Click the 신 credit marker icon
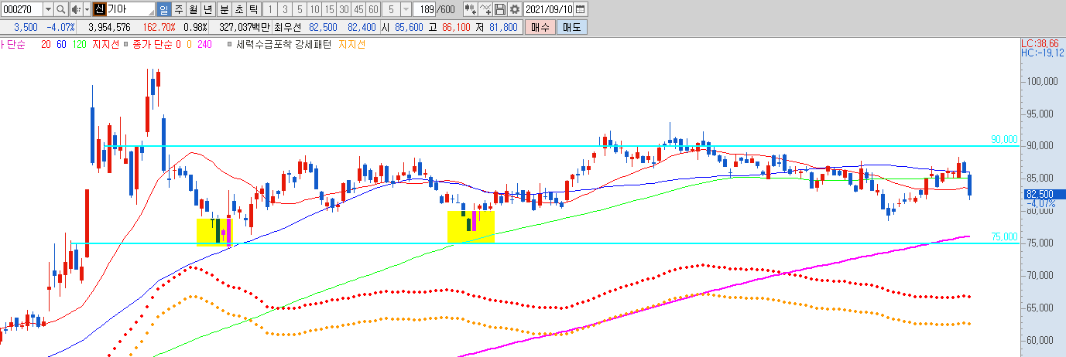Image resolution: width=1066 pixels, height=357 pixels. click(x=98, y=9)
